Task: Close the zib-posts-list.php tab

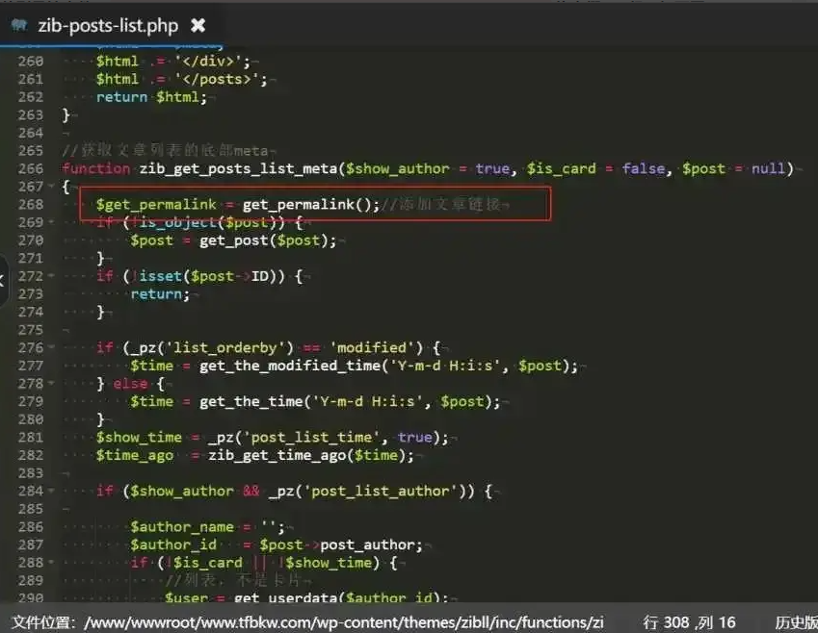Action: (x=198, y=24)
